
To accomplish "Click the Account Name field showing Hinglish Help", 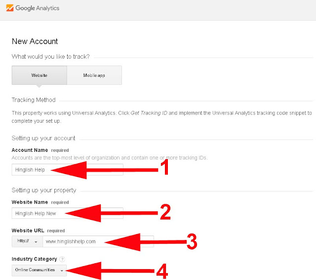I will click(x=67, y=170).
